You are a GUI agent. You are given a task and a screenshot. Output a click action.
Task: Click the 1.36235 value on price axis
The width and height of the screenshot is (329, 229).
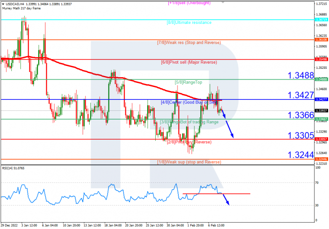click(x=321, y=36)
